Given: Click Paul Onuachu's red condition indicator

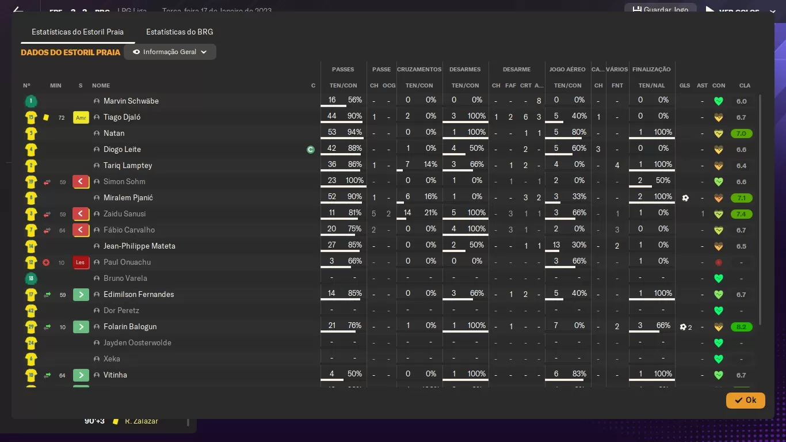Looking at the screenshot, I should 718,262.
